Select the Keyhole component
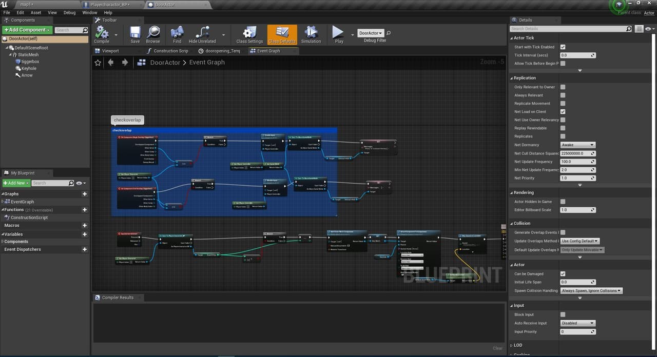 coord(29,68)
